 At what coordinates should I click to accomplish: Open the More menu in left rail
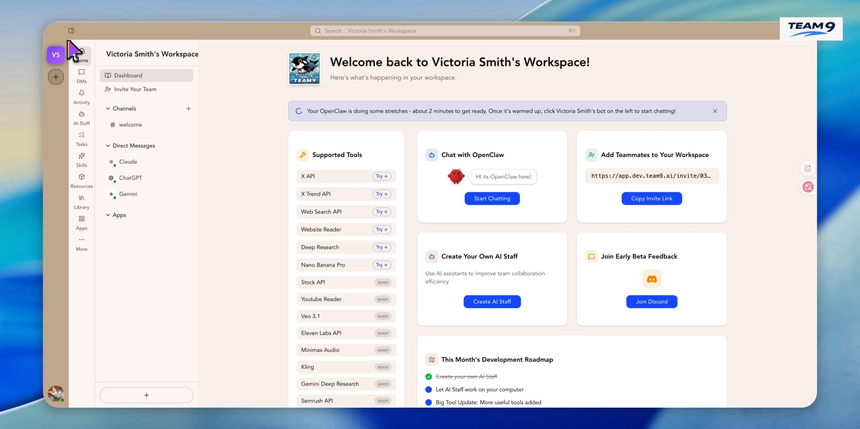click(82, 245)
